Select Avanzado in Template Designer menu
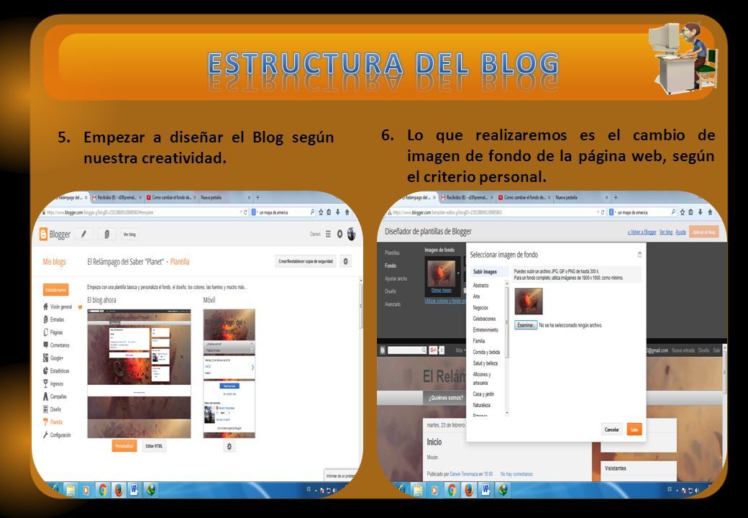Viewport: 748px width, 518px height. [393, 304]
